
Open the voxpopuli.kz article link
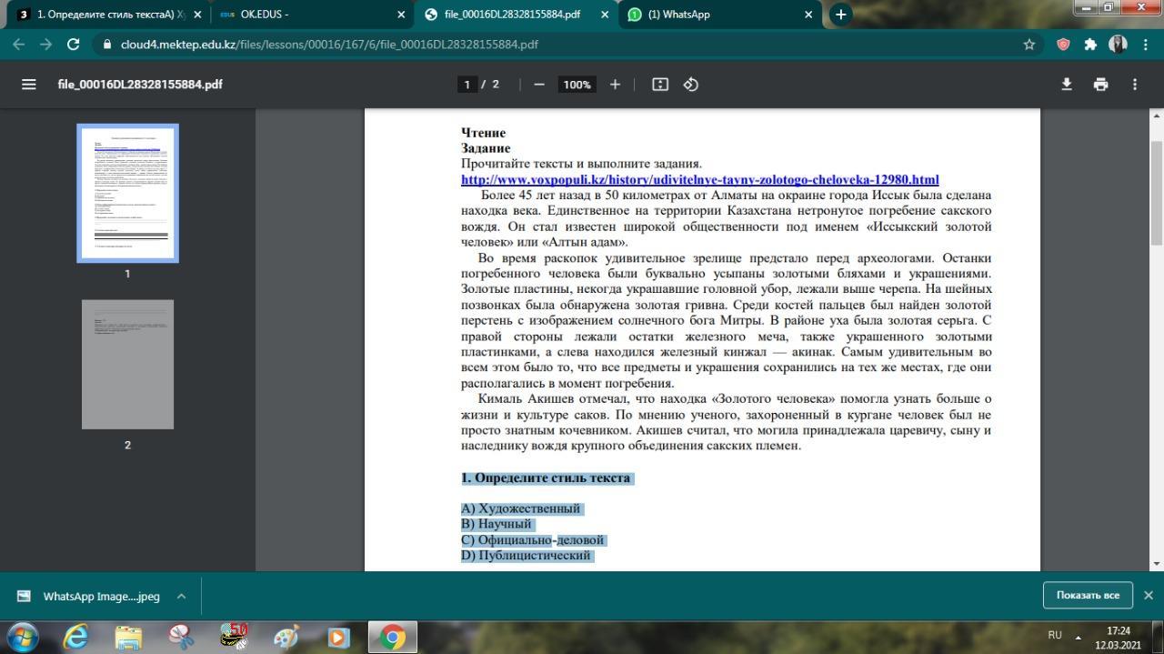(x=699, y=180)
